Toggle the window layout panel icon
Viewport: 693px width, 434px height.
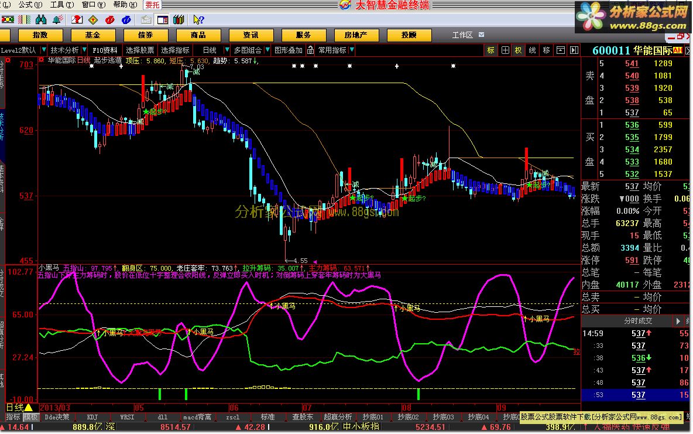pos(163,19)
